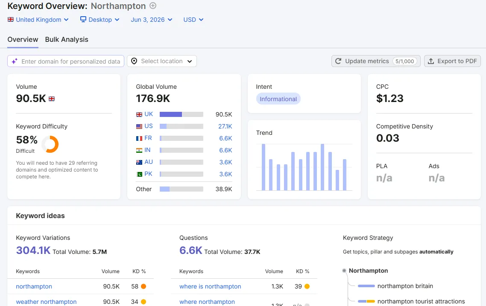This screenshot has width=486, height=306.
Task: Click the Pakistan flag in Global Volume list
Action: pos(139,174)
